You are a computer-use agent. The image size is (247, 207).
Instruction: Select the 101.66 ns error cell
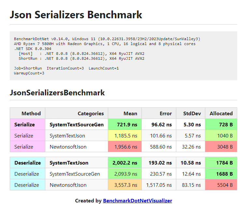click(x=159, y=135)
